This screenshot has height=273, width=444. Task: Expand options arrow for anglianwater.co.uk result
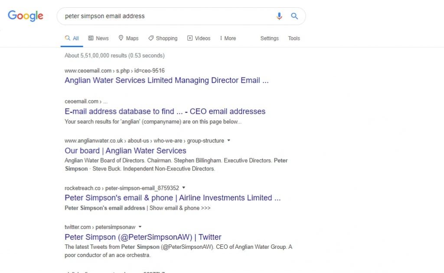tap(229, 140)
